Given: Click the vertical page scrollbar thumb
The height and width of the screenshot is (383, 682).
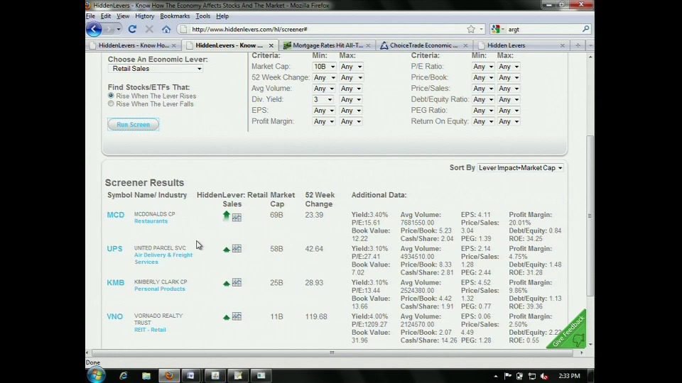Looking at the screenshot, I should coord(590,216).
